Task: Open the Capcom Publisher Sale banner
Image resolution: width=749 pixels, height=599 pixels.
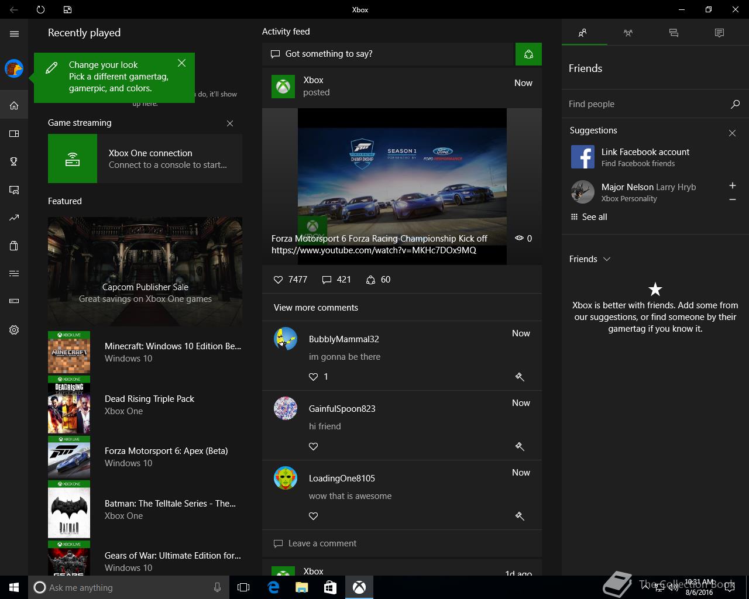Action: [145, 271]
